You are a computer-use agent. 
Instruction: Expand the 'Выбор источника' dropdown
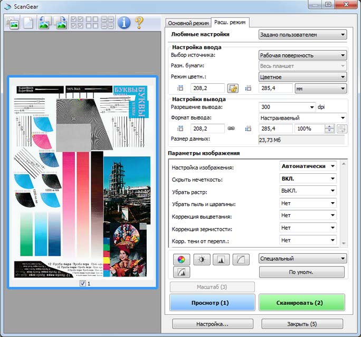pyautogui.click(x=302, y=55)
